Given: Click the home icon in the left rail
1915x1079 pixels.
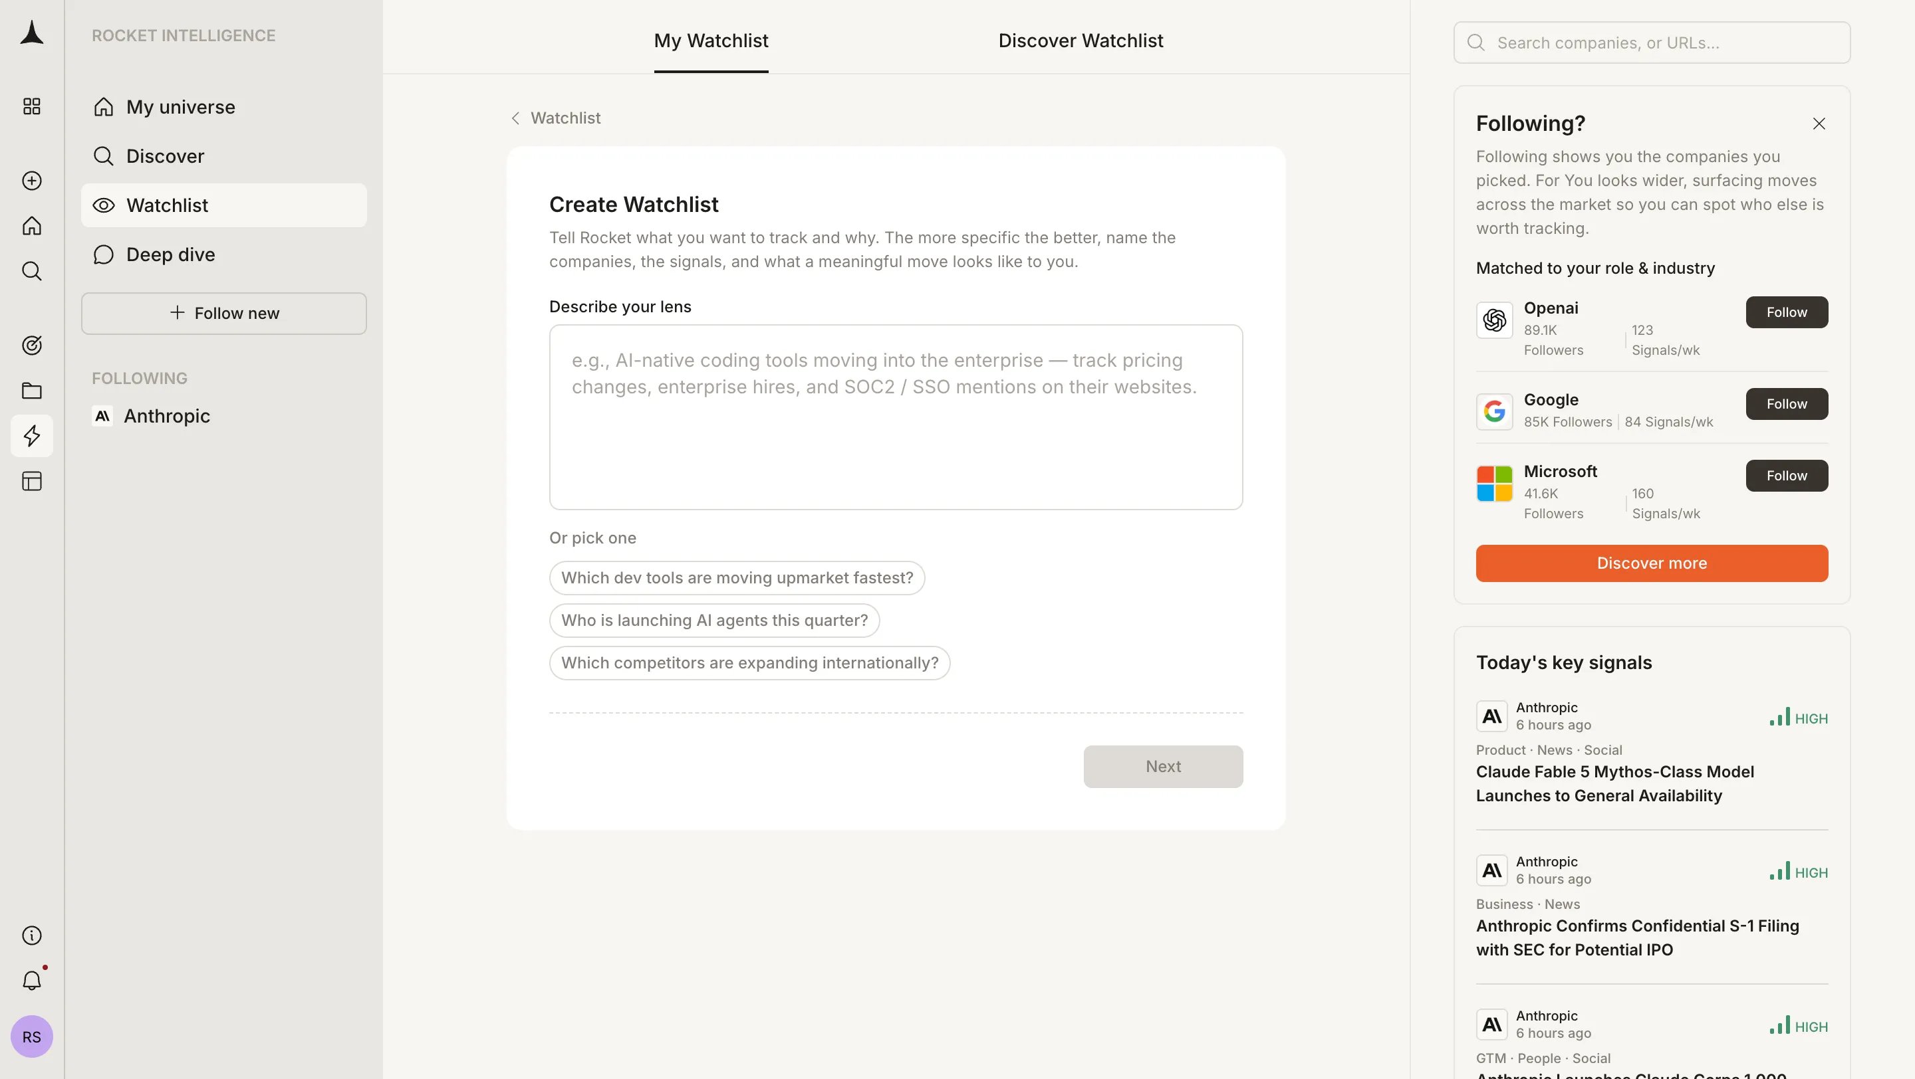Looking at the screenshot, I should click(31, 226).
